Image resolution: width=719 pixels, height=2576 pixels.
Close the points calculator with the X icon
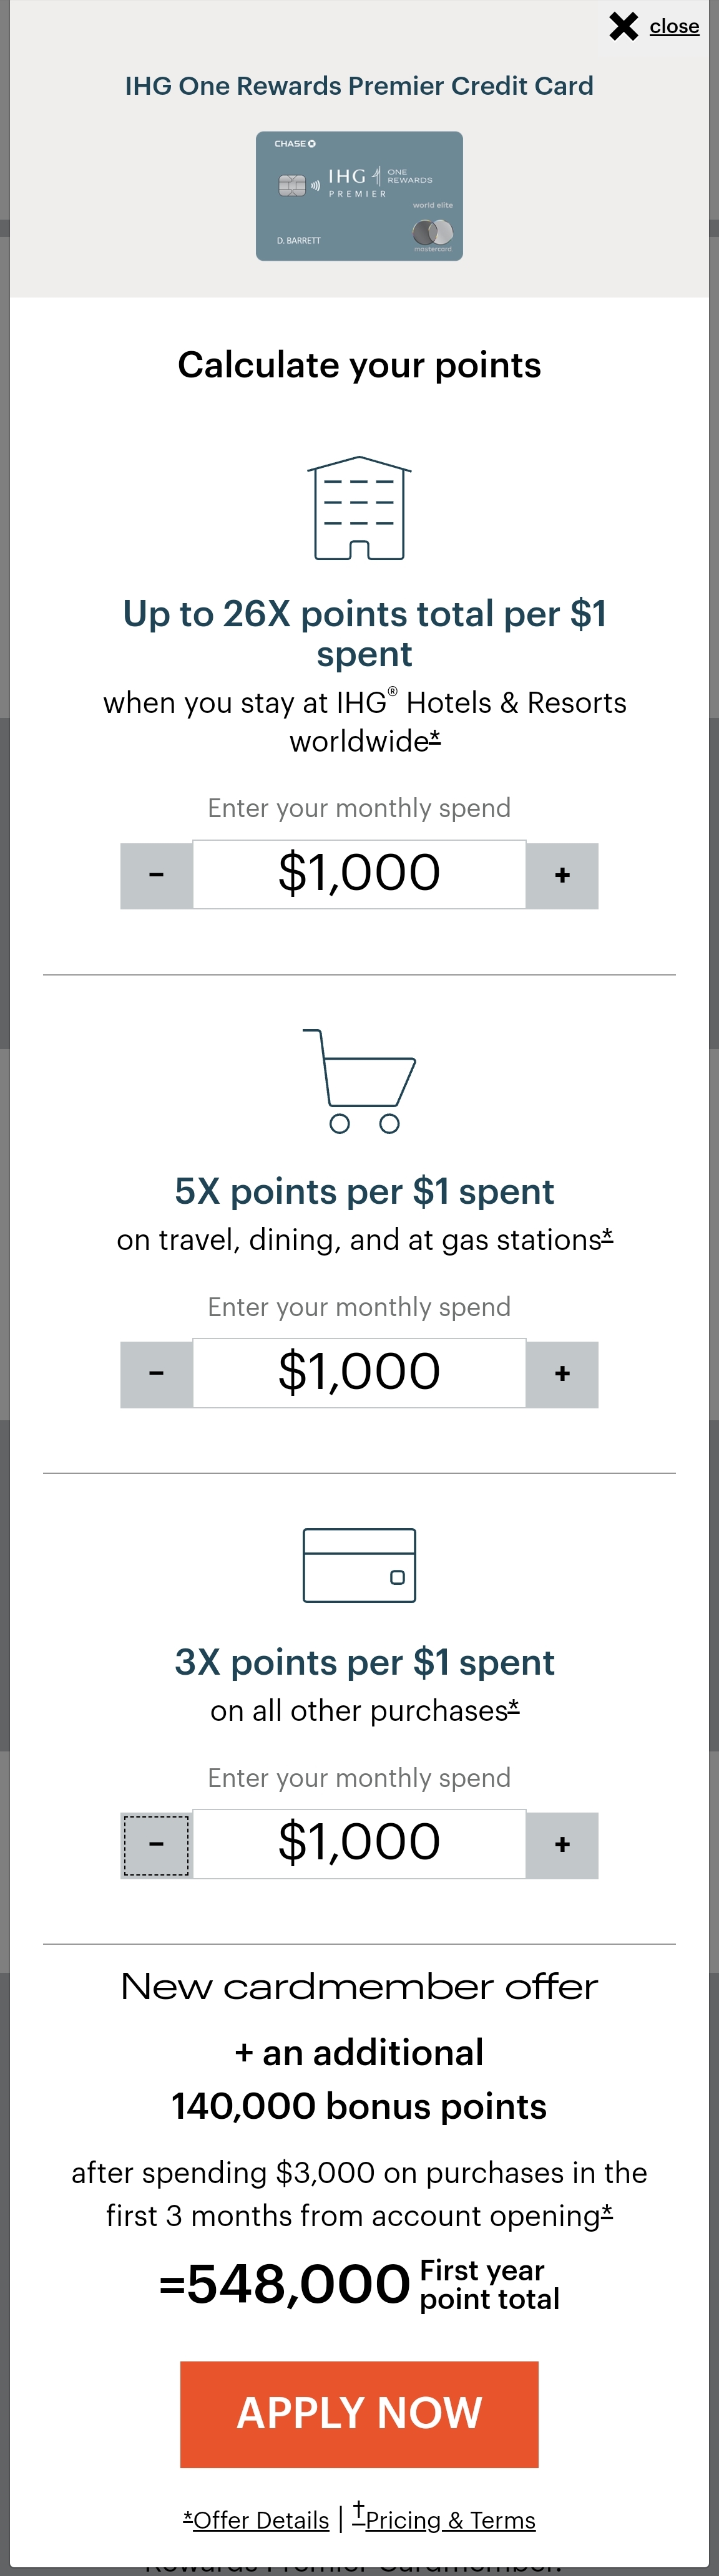pyautogui.click(x=623, y=26)
